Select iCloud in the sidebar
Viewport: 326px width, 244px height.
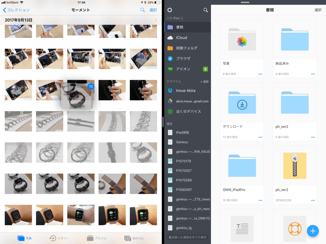point(187,38)
